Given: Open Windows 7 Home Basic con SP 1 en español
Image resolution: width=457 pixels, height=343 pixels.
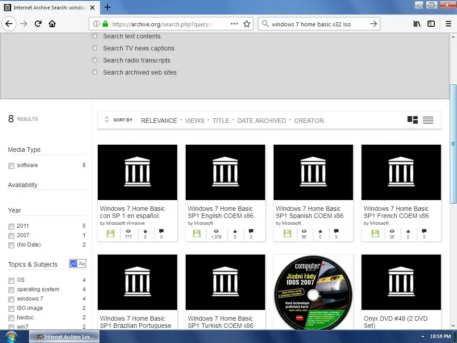Looking at the screenshot, I should pyautogui.click(x=132, y=212).
